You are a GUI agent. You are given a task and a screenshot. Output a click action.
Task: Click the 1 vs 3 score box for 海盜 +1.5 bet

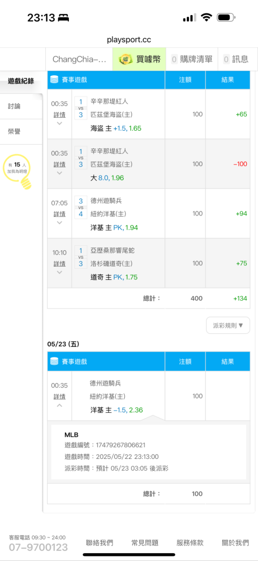(81, 108)
